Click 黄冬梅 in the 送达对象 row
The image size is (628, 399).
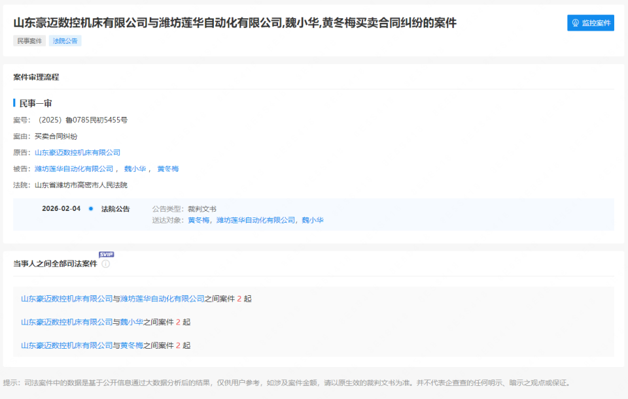(199, 220)
